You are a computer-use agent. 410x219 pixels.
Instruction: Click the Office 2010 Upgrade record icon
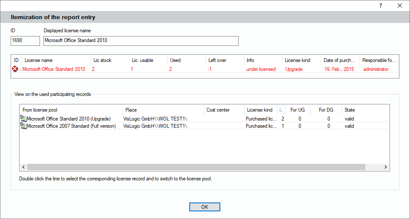coord(23,119)
